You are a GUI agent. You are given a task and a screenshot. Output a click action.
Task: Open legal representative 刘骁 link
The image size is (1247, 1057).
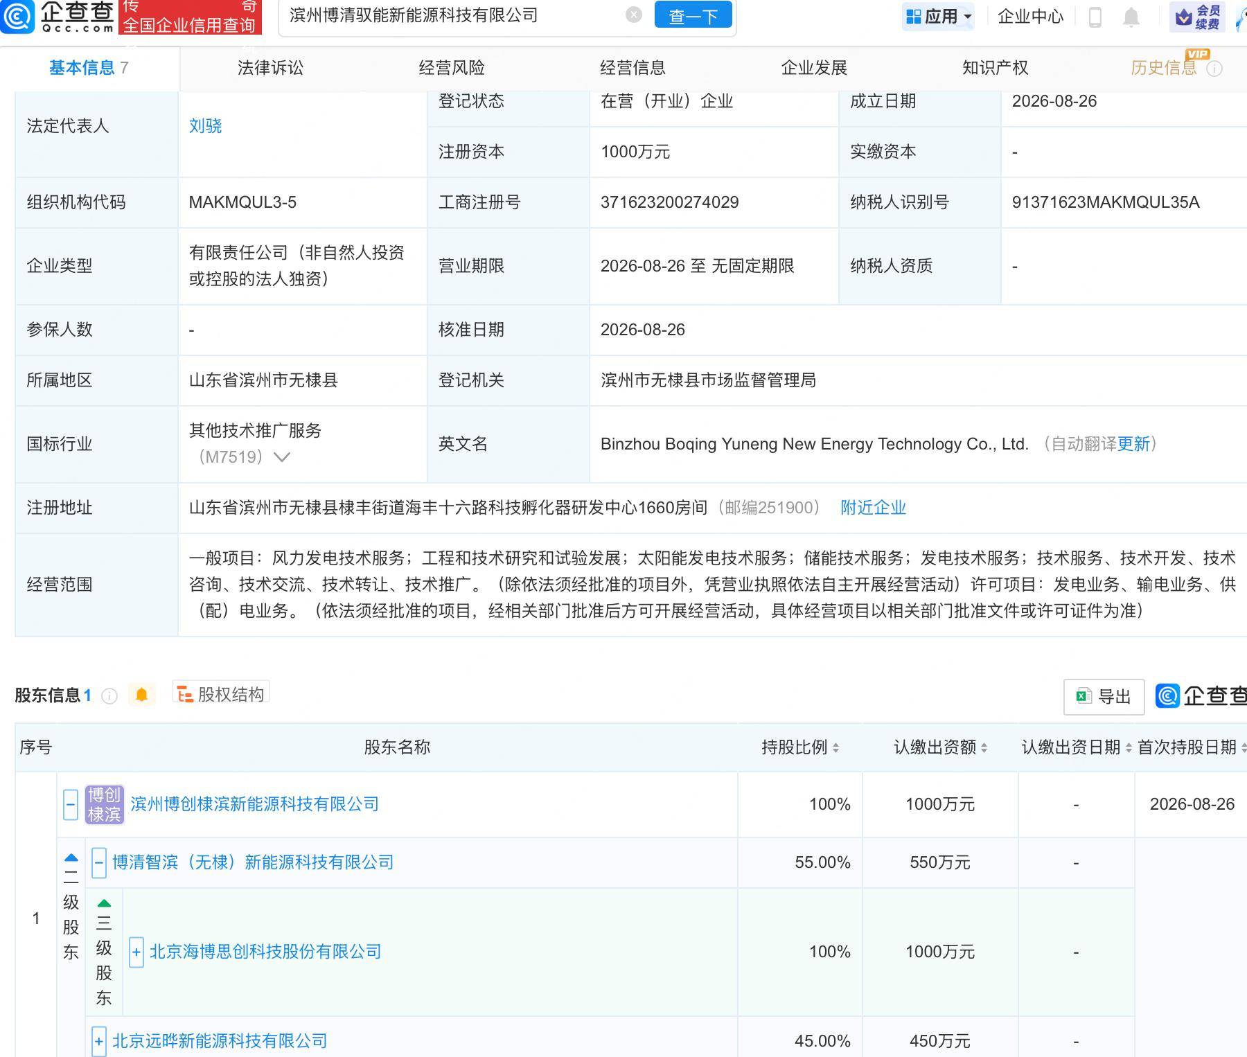(x=205, y=126)
